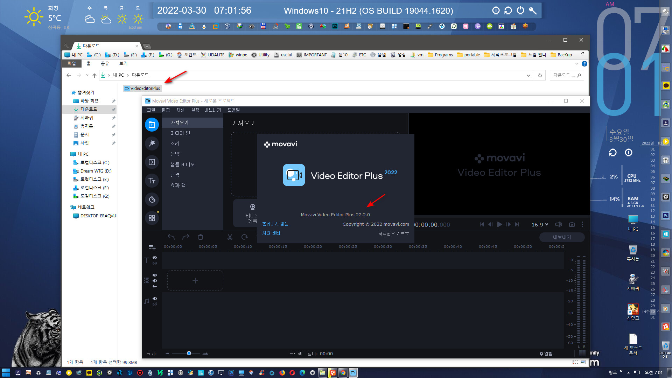Viewport: 672px width, 378px height.
Task: Skip to the start of the project
Action: (482, 224)
